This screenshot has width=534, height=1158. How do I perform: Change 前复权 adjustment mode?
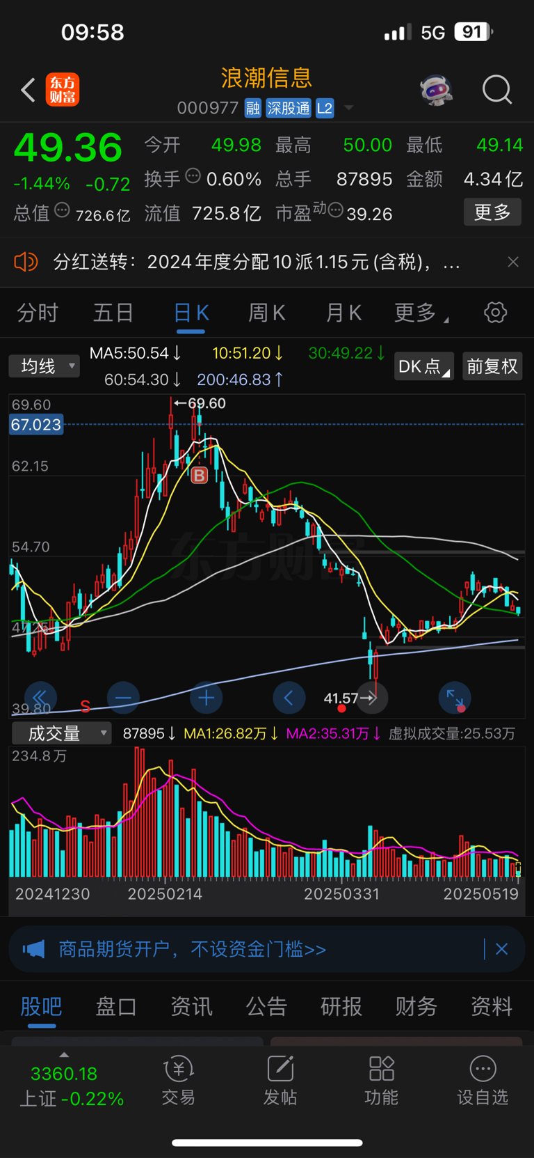click(492, 366)
